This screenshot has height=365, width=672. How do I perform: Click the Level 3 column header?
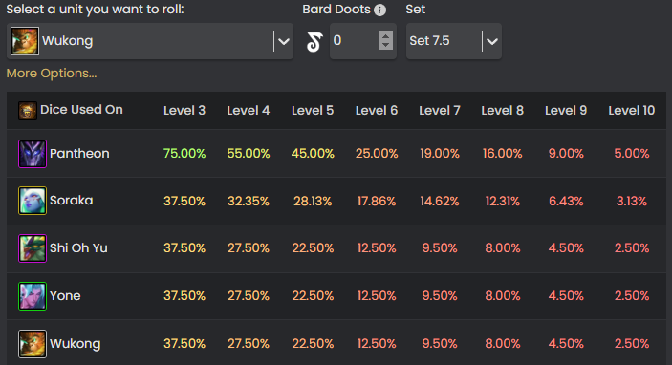[184, 111]
